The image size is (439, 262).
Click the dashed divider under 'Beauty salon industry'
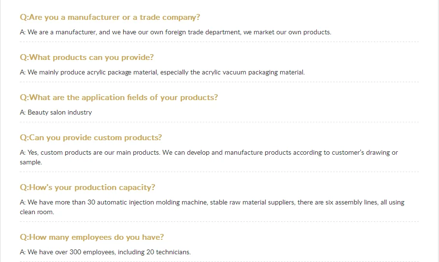pos(219,122)
